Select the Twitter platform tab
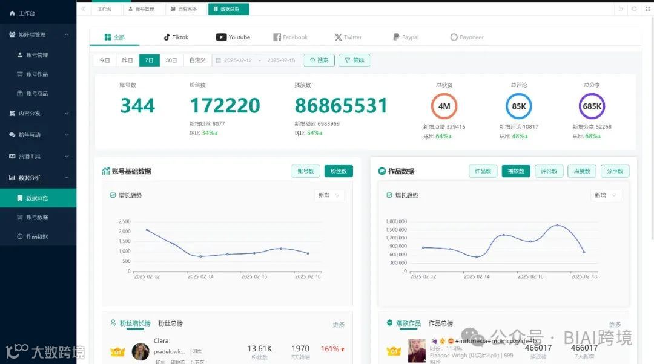 pos(348,37)
